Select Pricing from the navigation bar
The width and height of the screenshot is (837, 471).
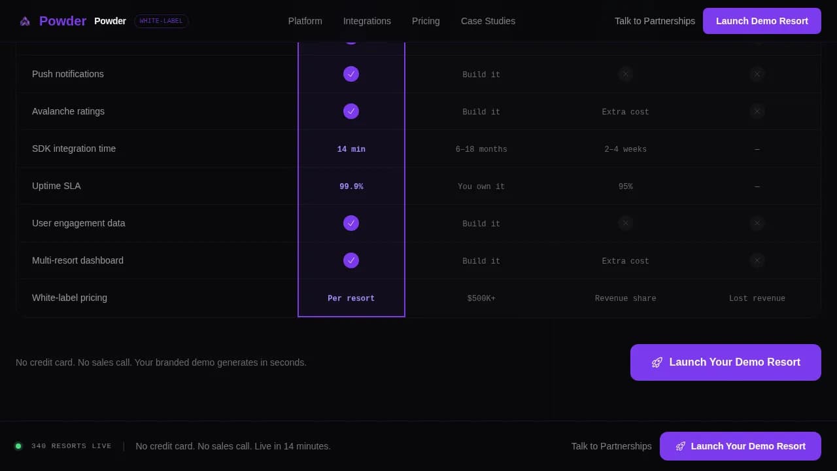[x=426, y=21]
